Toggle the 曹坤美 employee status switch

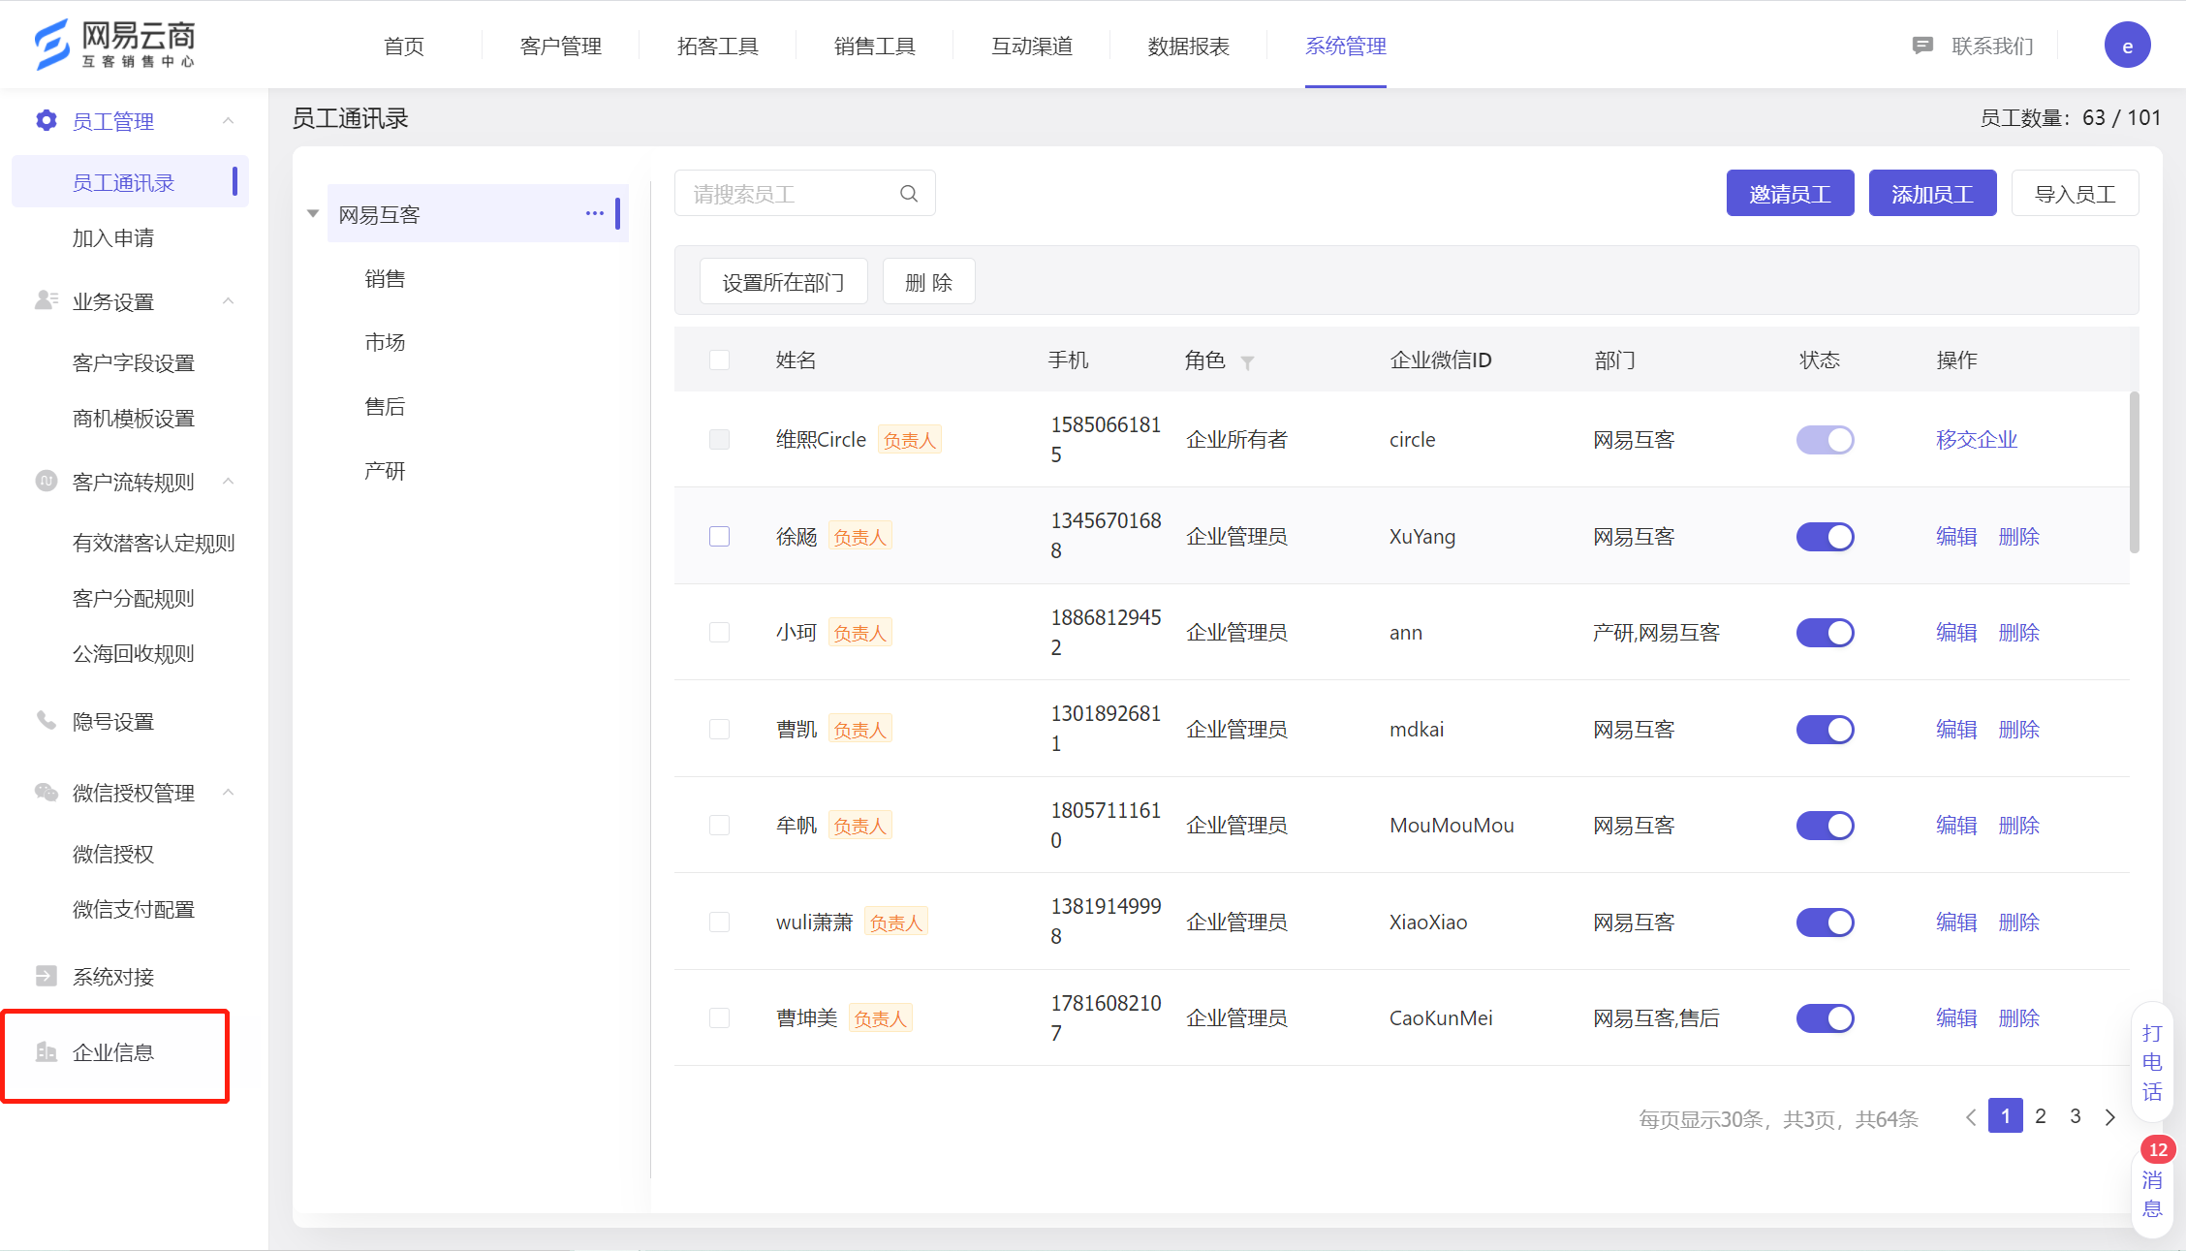[1826, 1018]
